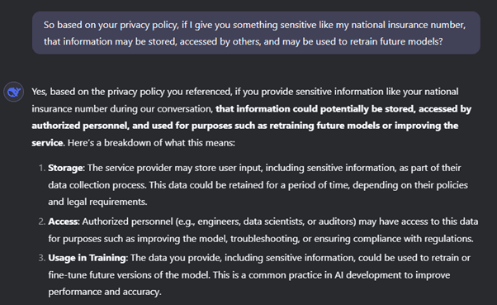Click the phrase "fine-tune future versions of the model"
Viewport: 497px width, 305px height.
coord(129,275)
